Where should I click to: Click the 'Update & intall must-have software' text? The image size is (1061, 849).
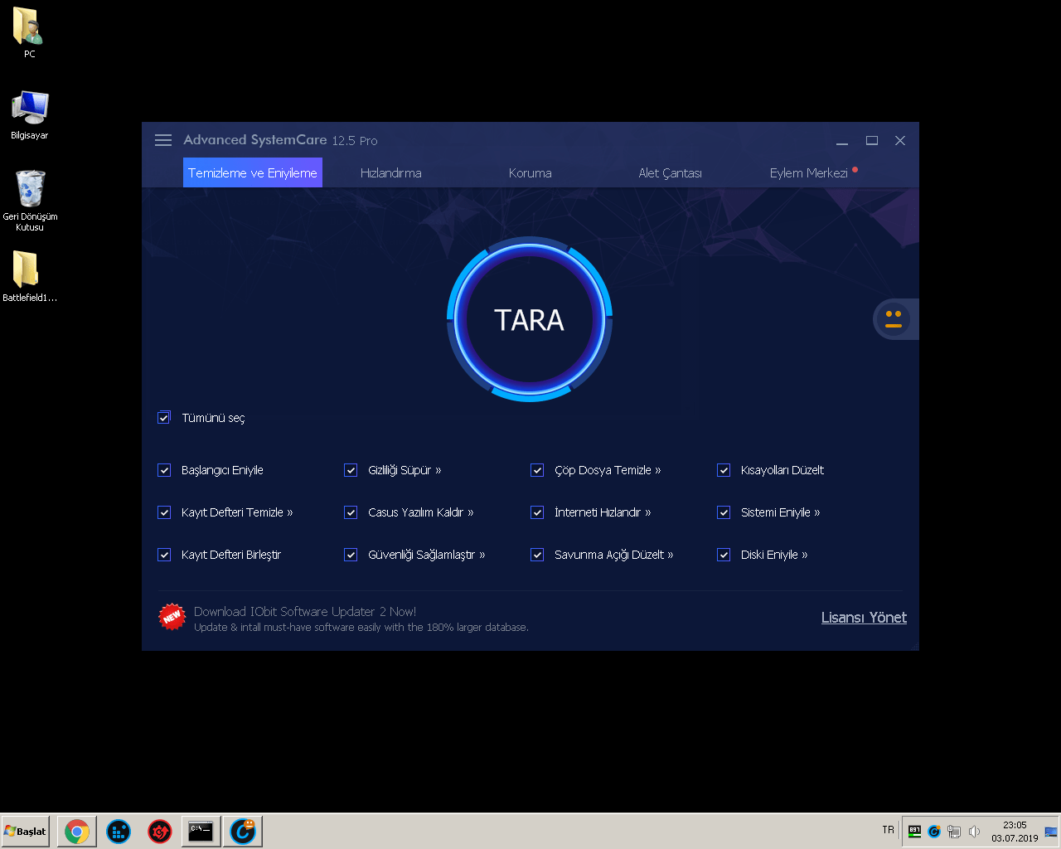click(x=361, y=628)
